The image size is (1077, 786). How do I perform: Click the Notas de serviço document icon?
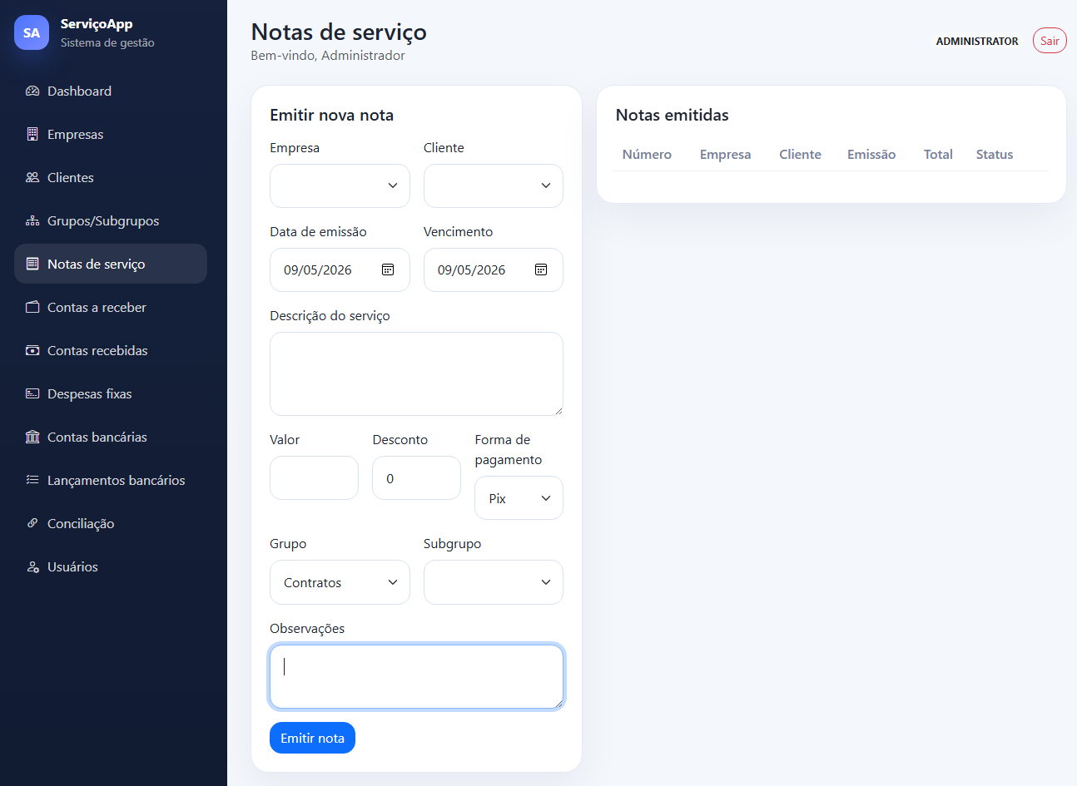point(32,264)
